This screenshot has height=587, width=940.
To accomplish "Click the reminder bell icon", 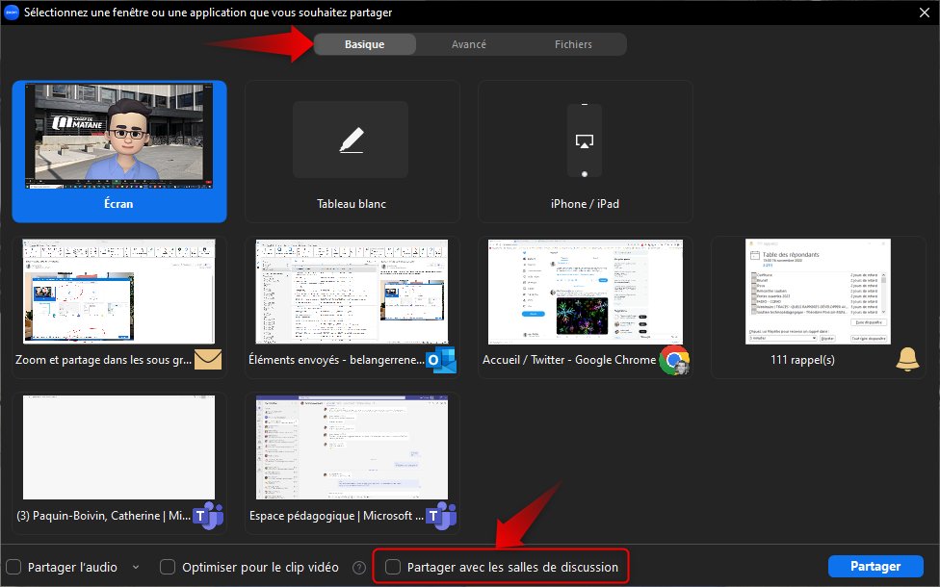I will coord(907,359).
